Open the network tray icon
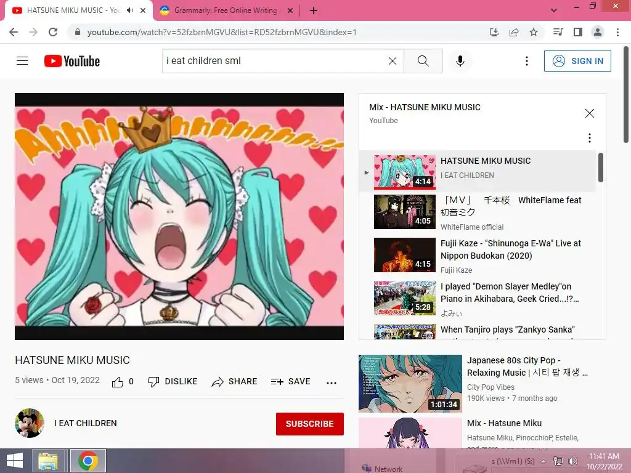The width and height of the screenshot is (631, 473). tap(558, 461)
